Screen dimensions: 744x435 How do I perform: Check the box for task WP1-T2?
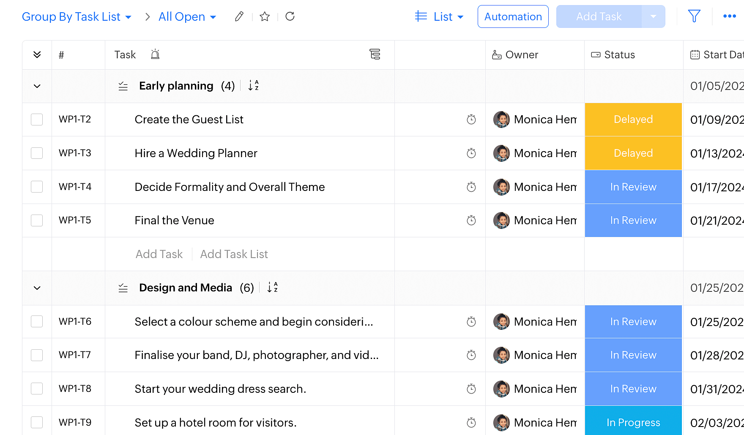37,120
